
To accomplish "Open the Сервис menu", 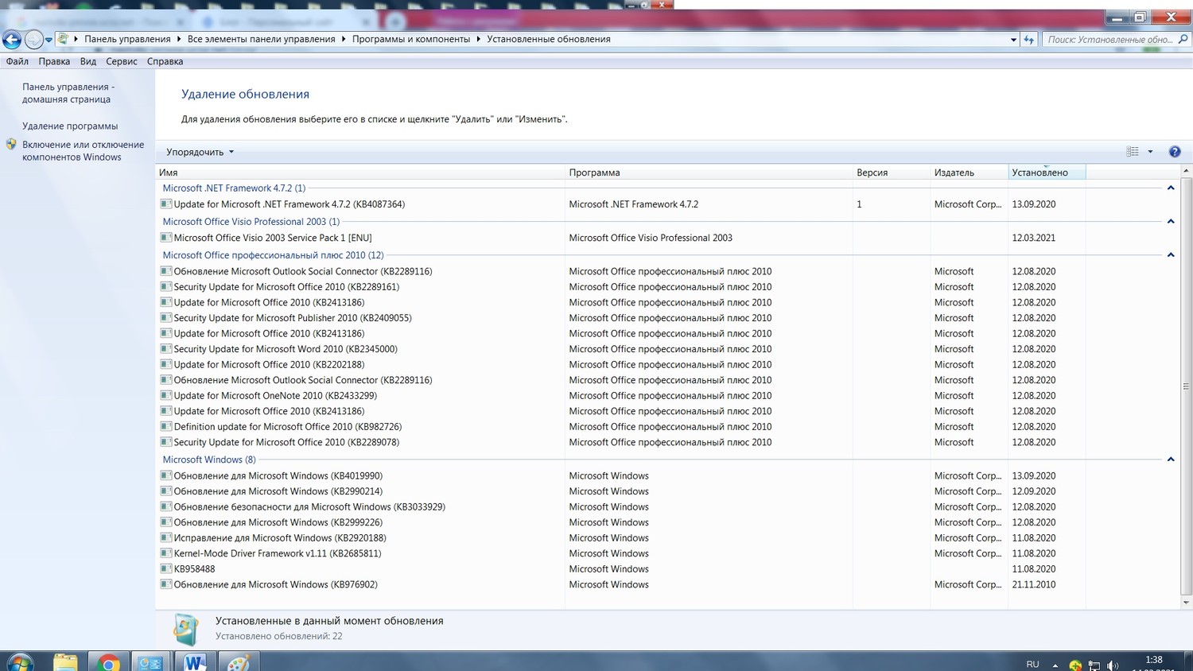I will [122, 61].
